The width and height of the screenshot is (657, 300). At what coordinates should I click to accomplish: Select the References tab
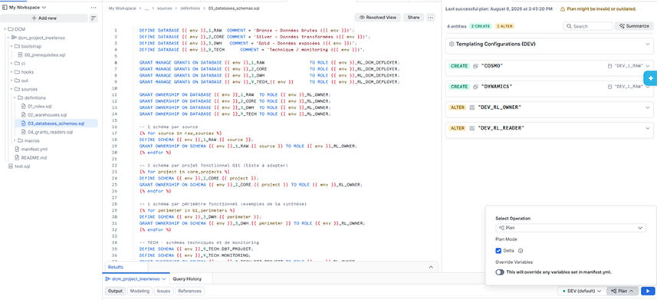point(189,291)
